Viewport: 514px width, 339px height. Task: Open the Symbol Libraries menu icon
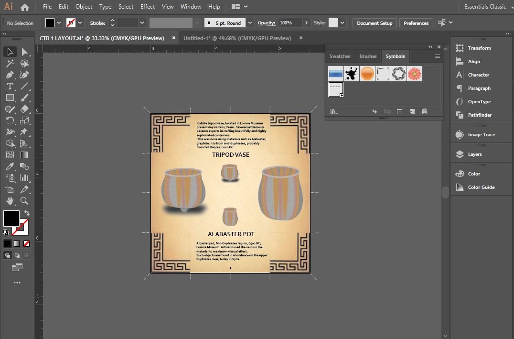point(334,111)
